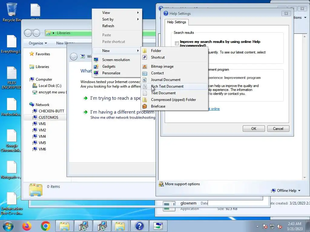Click the More support options icon

pos(161,184)
